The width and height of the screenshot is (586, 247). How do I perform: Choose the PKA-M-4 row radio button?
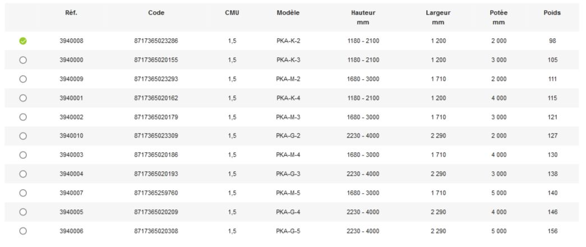[x=23, y=155]
